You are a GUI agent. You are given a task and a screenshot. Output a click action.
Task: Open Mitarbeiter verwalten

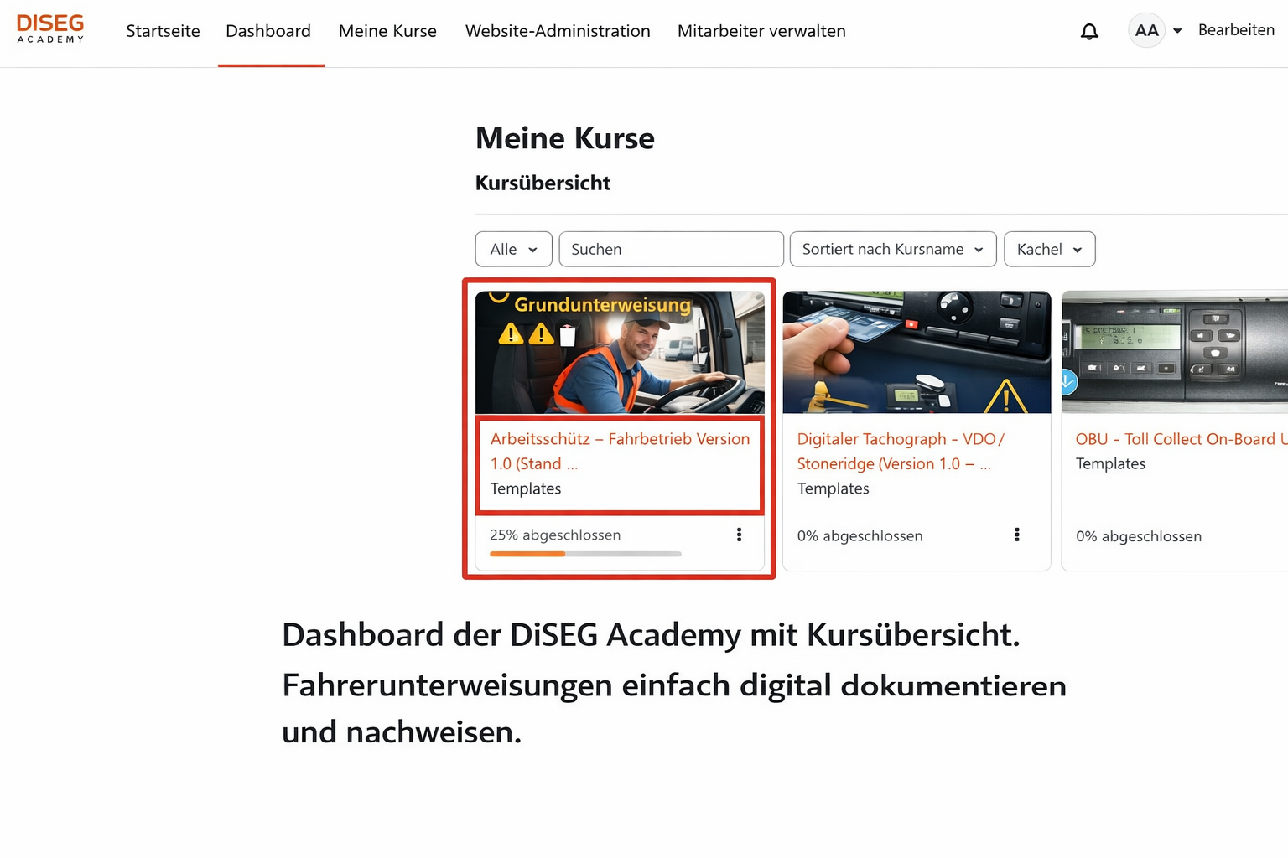761,31
